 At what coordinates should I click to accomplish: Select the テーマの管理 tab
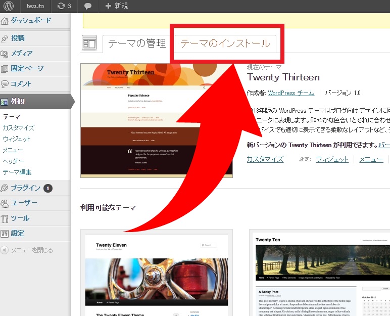click(137, 43)
